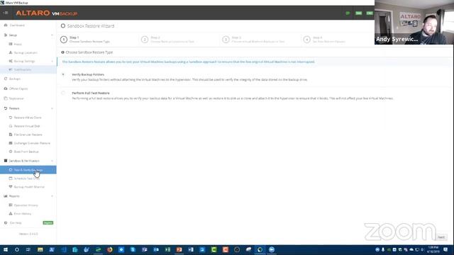Select Error History icon
Screen dimensions: 454x255
(11, 213)
